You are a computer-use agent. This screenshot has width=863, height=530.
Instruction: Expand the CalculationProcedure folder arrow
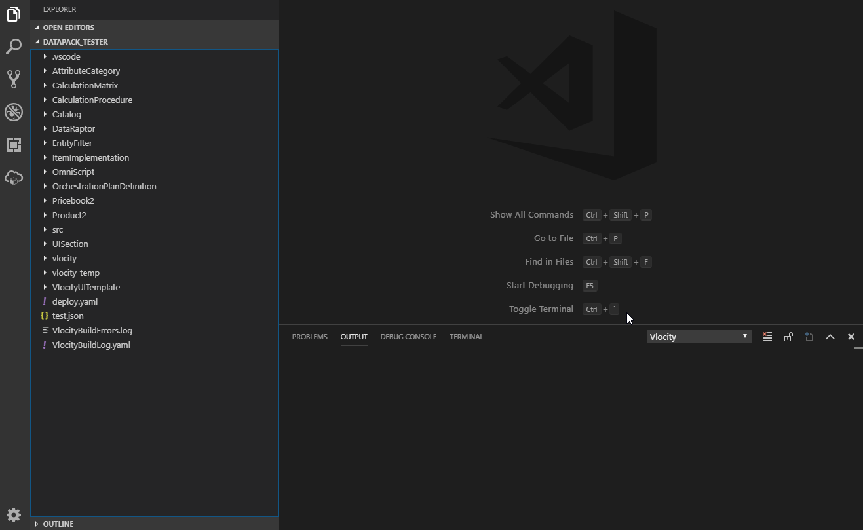click(45, 100)
